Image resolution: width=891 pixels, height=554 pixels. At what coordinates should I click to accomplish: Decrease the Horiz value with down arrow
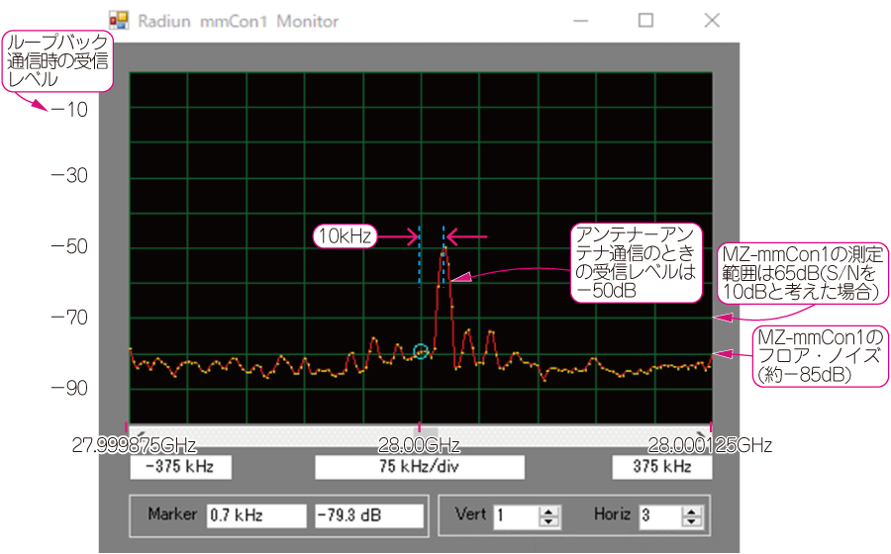(692, 520)
